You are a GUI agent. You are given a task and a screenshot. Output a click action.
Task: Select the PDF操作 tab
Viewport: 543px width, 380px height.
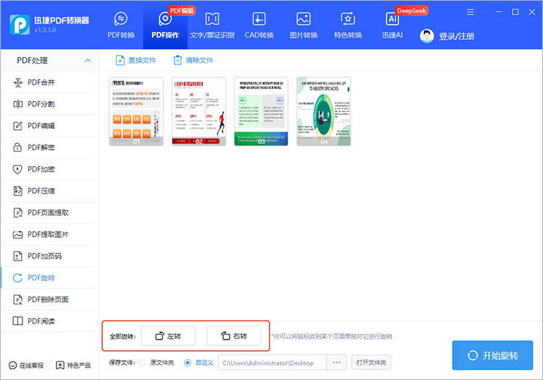click(165, 25)
